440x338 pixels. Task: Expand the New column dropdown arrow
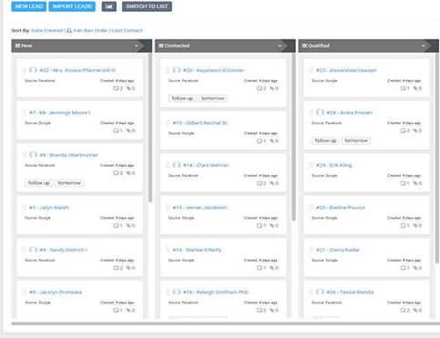click(x=137, y=46)
